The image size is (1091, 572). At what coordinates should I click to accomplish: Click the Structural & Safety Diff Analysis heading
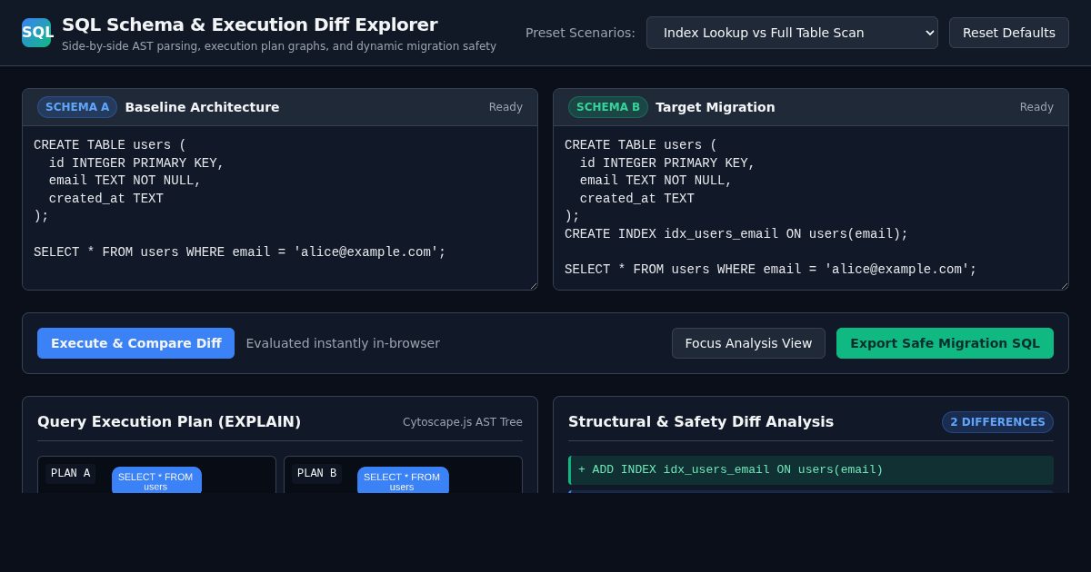[701, 422]
